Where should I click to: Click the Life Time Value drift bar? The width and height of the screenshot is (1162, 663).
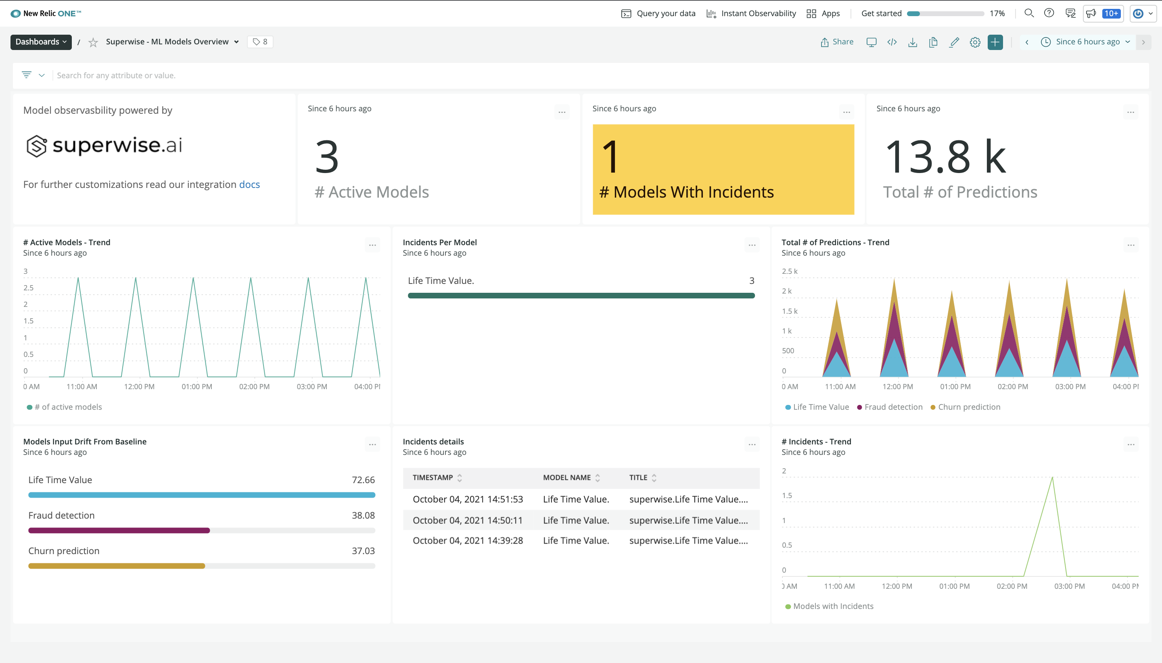click(201, 494)
